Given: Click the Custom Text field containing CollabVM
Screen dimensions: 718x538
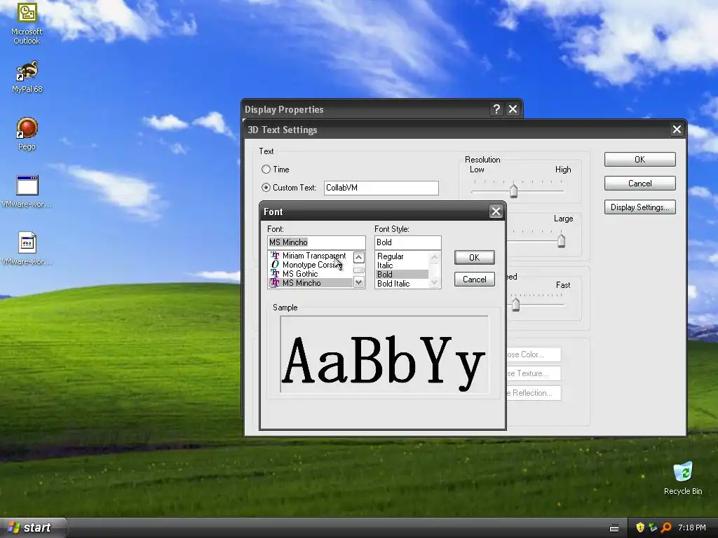Looking at the screenshot, I should [381, 188].
